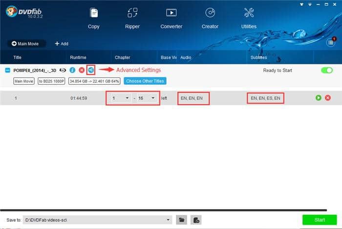342x229 pixels.
Task: Click the green Start button
Action: click(x=320, y=220)
